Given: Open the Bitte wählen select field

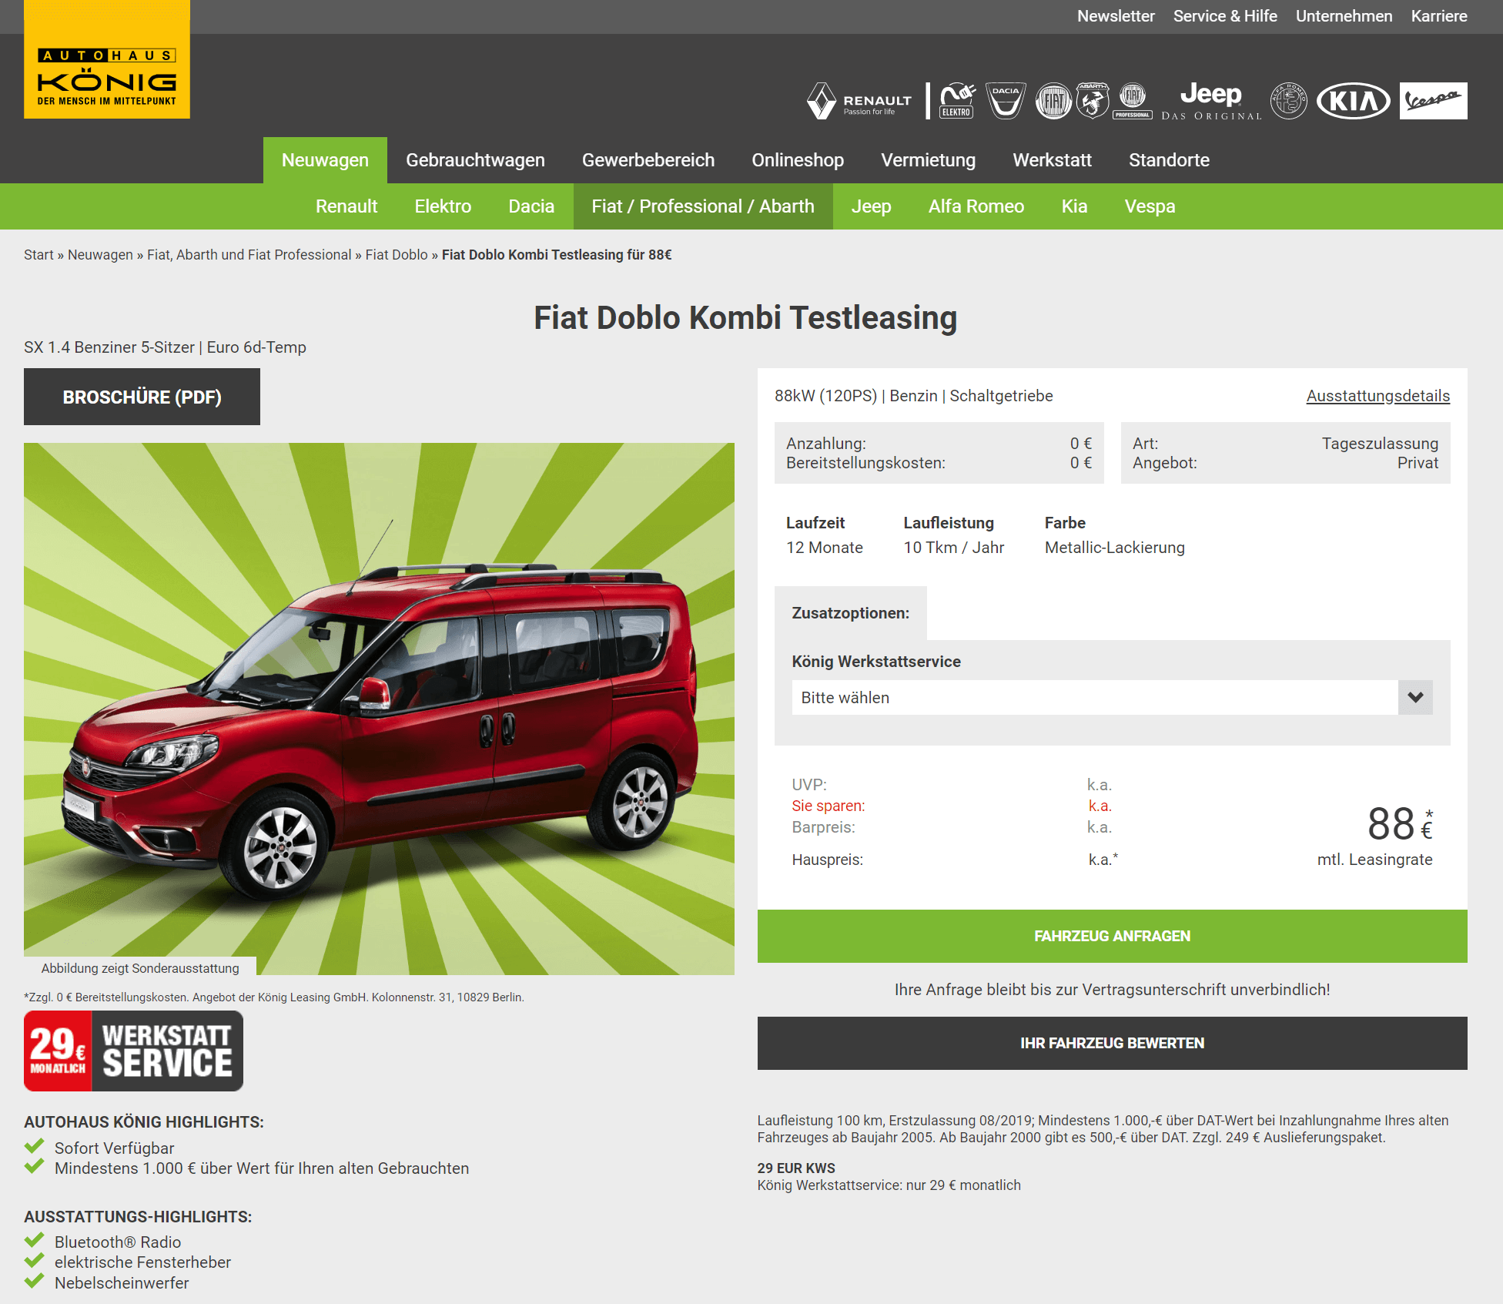Looking at the screenshot, I should coord(1112,697).
